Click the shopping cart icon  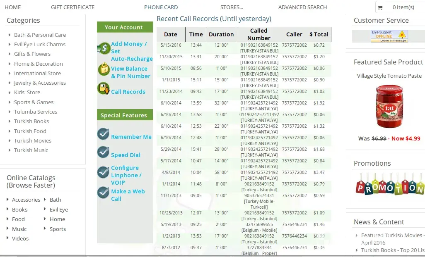tap(380, 7)
